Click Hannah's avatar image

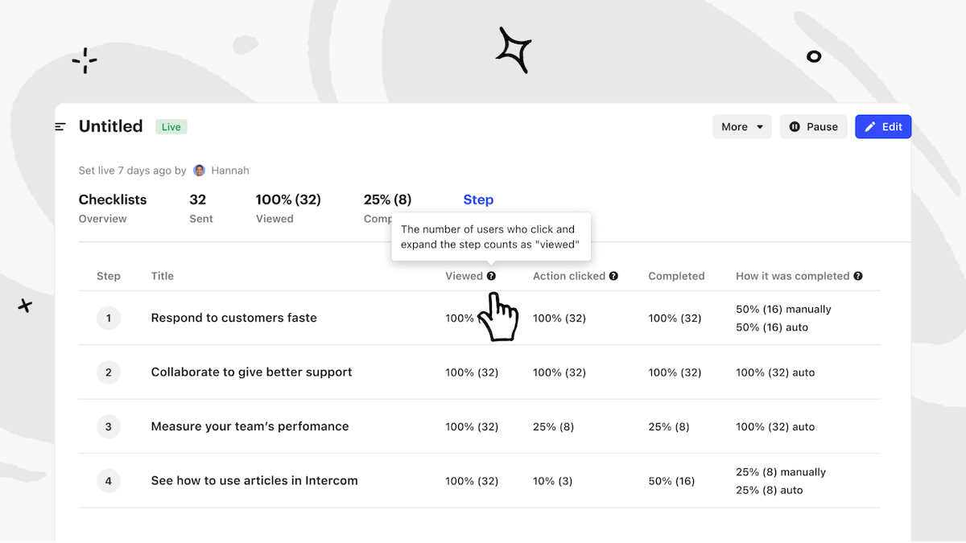pyautogui.click(x=200, y=171)
